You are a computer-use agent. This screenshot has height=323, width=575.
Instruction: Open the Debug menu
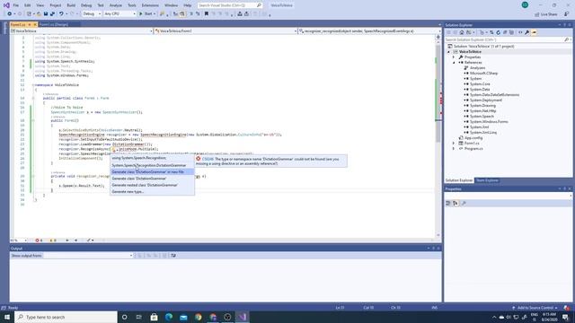pos(86,5)
